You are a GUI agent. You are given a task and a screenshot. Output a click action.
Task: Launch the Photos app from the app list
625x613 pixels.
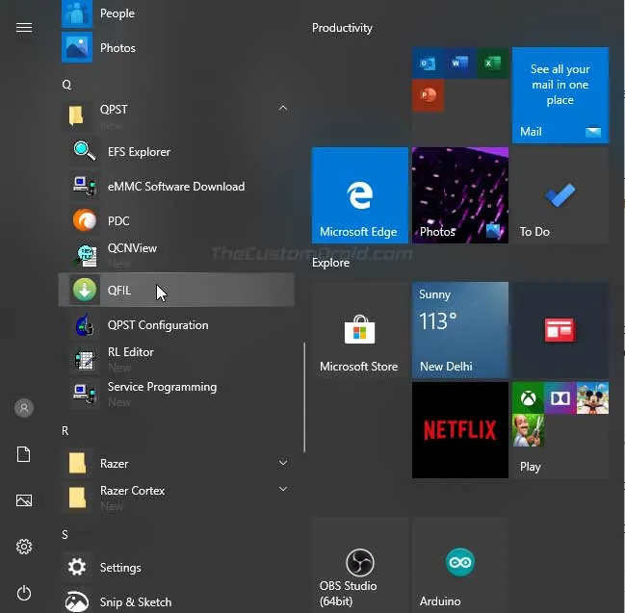[77, 48]
